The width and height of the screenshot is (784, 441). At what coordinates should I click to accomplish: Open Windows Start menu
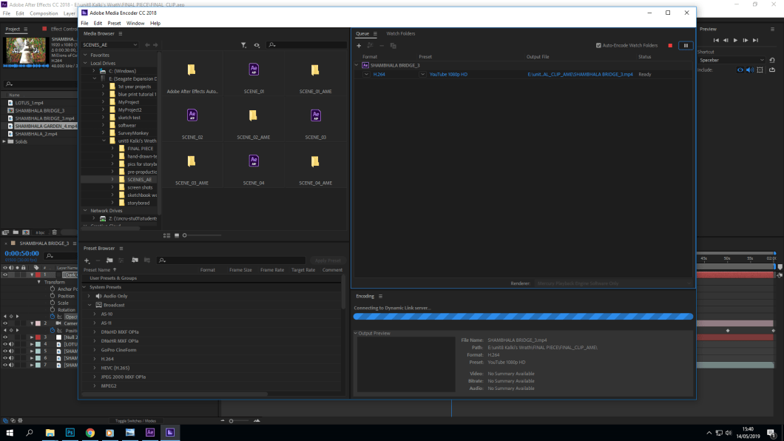[10, 433]
